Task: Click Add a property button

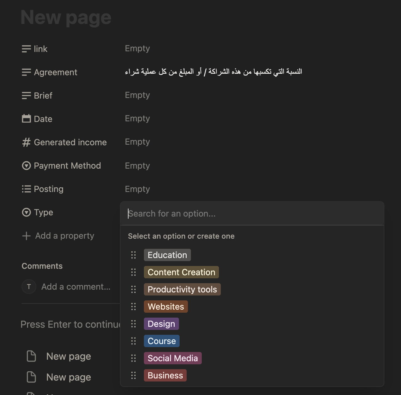Action: (x=65, y=236)
